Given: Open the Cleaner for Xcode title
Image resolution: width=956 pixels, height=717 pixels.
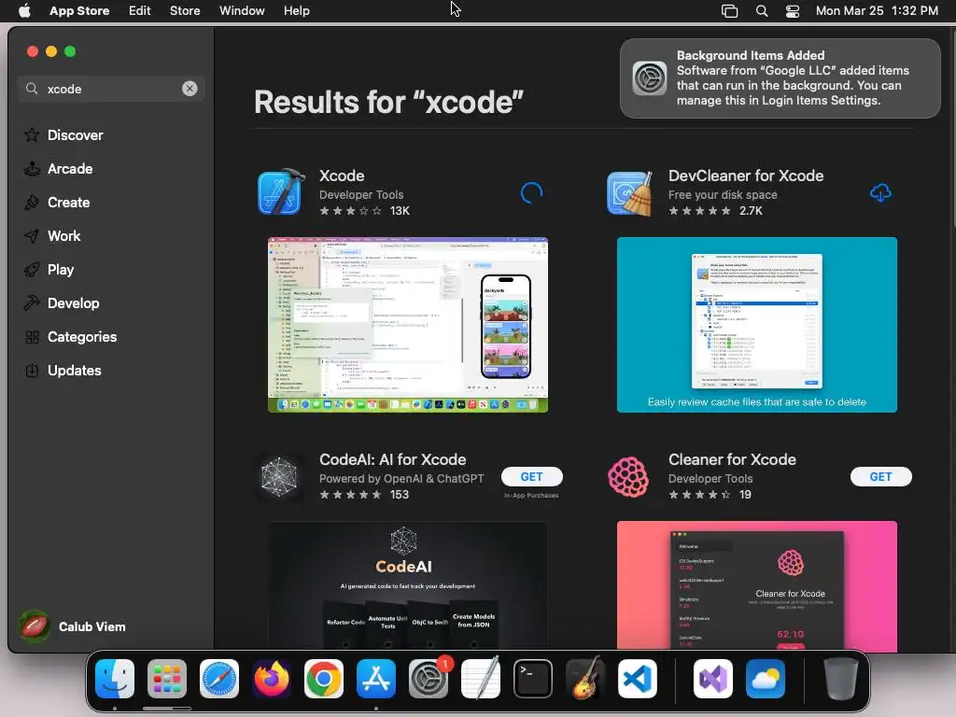Looking at the screenshot, I should [732, 459].
